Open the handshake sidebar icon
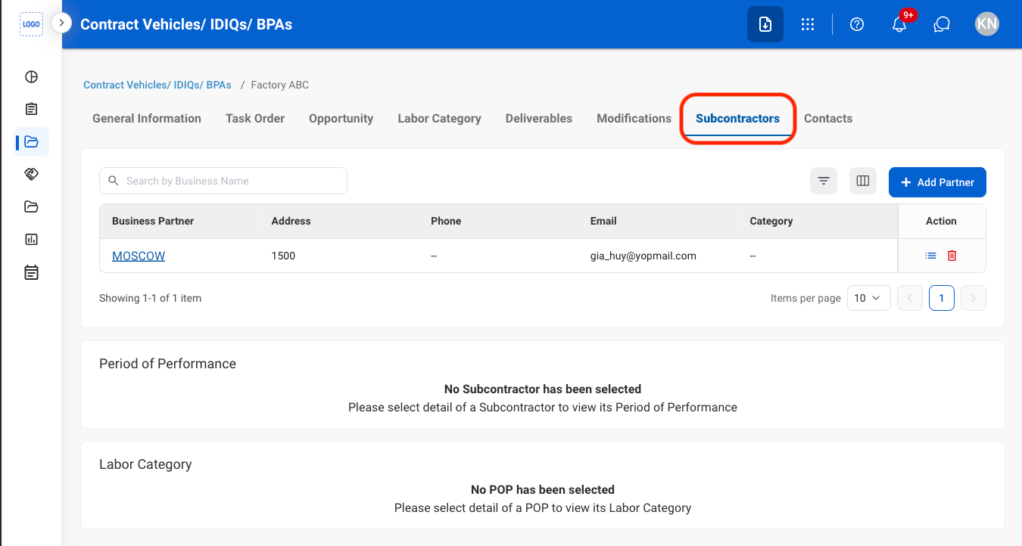The height and width of the screenshot is (546, 1022). coord(31,174)
